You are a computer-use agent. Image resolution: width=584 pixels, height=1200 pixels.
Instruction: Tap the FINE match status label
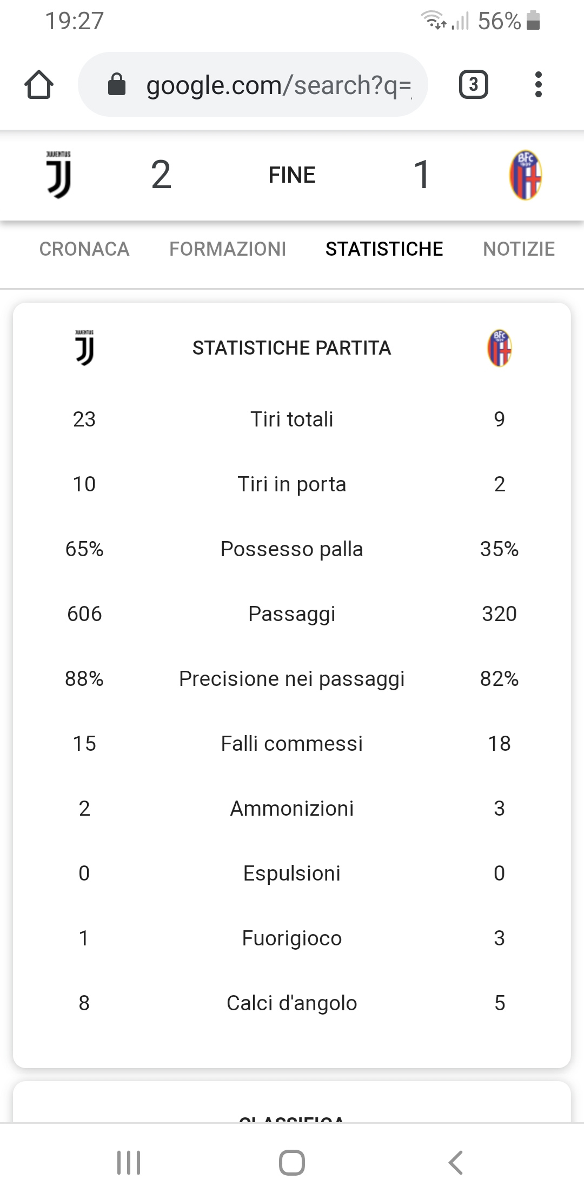tap(292, 175)
